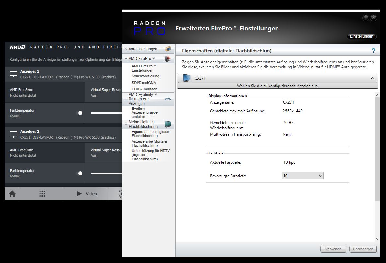Click the Übernehmen button
The width and height of the screenshot is (386, 263).
[363, 249]
